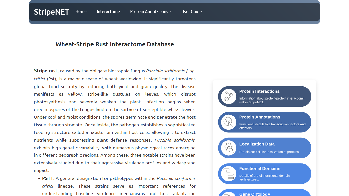The image size is (349, 196).
Task: Click the protein-protein interactions description text
Action: pyautogui.click(x=271, y=100)
